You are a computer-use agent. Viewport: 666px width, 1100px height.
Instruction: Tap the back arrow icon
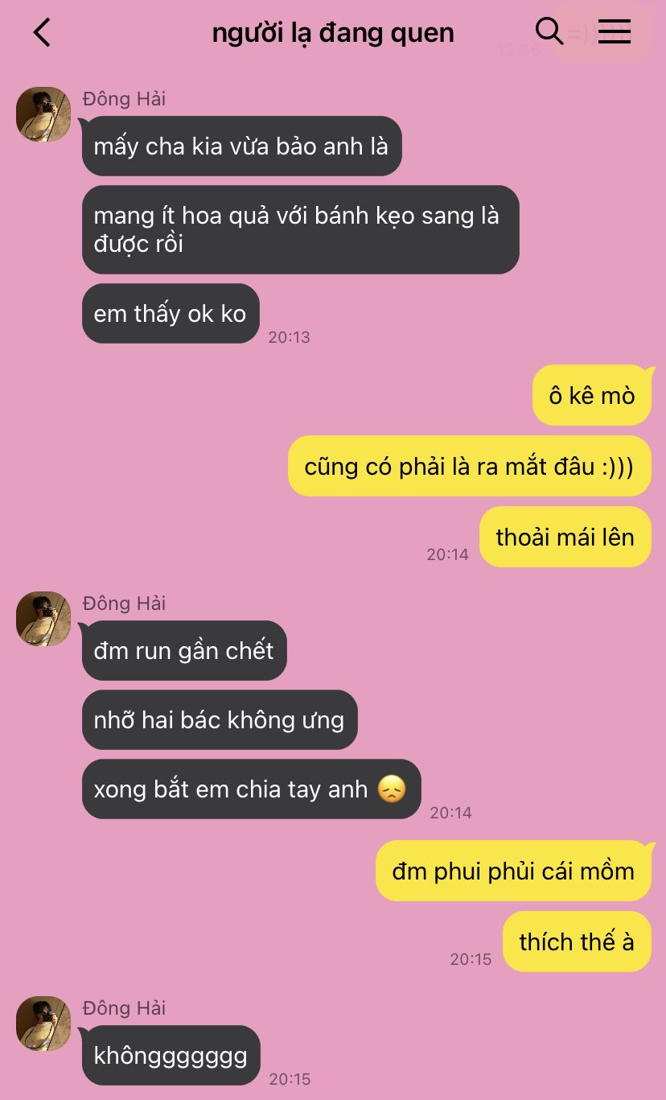[42, 33]
